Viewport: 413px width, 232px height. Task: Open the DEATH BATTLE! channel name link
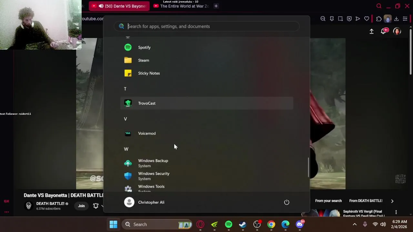tap(50, 204)
